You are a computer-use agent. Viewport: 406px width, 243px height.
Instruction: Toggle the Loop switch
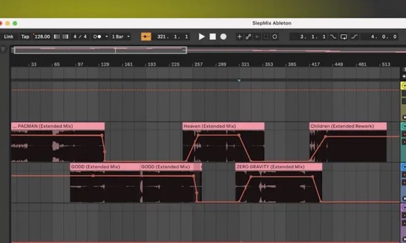[344, 37]
